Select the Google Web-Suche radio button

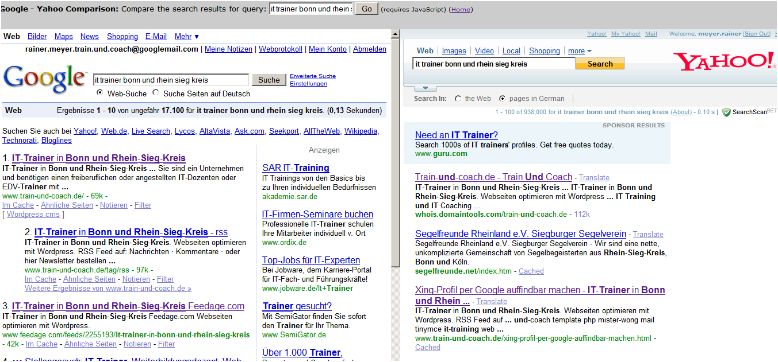(100, 93)
